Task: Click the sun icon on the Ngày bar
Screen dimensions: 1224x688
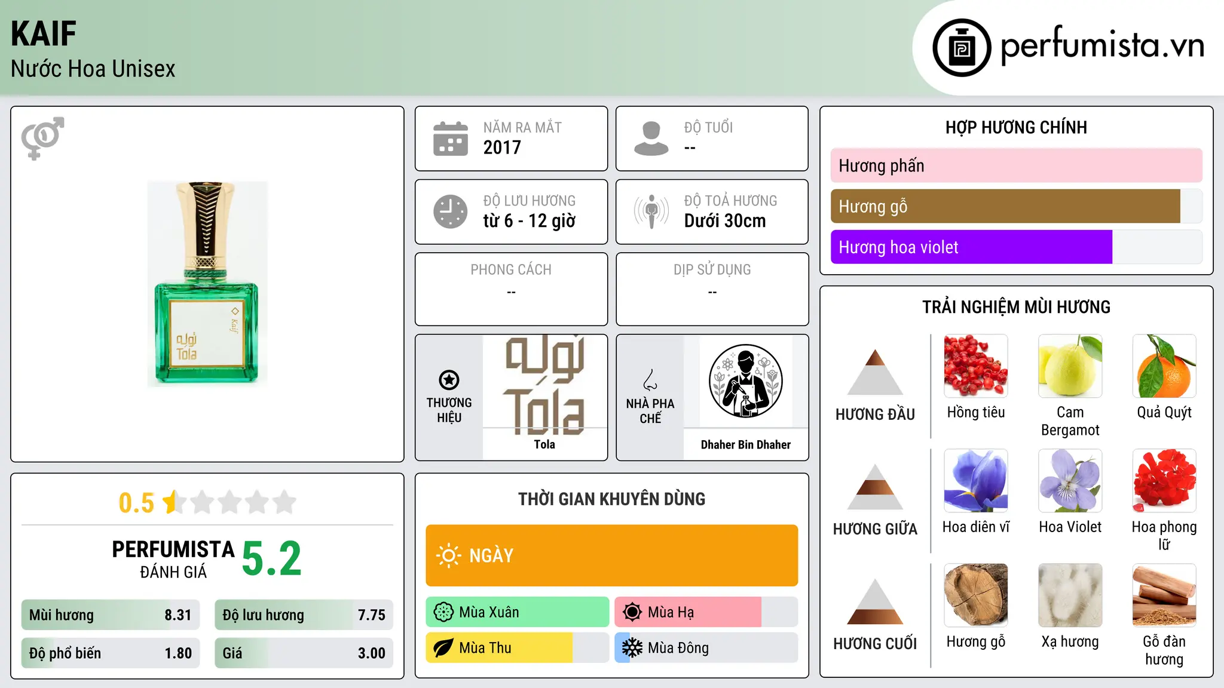Action: [x=448, y=555]
